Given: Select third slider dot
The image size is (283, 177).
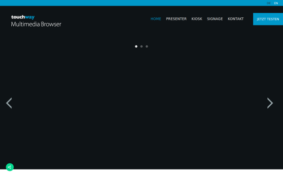Looking at the screenshot, I should point(147,46).
